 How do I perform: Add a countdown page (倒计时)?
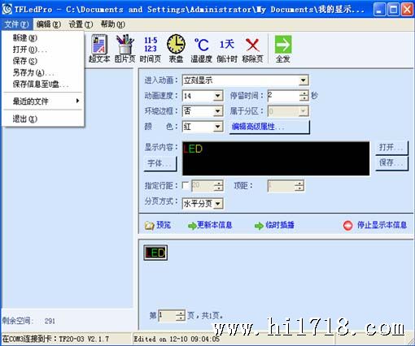[x=227, y=50]
